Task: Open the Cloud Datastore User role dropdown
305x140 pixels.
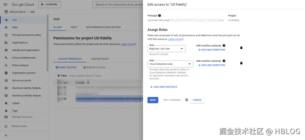Action: pyautogui.click(x=170, y=64)
